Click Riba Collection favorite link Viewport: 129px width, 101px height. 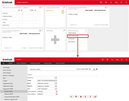(x=72, y=42)
